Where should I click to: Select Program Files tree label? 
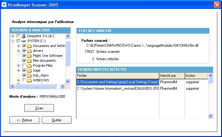point(43,65)
